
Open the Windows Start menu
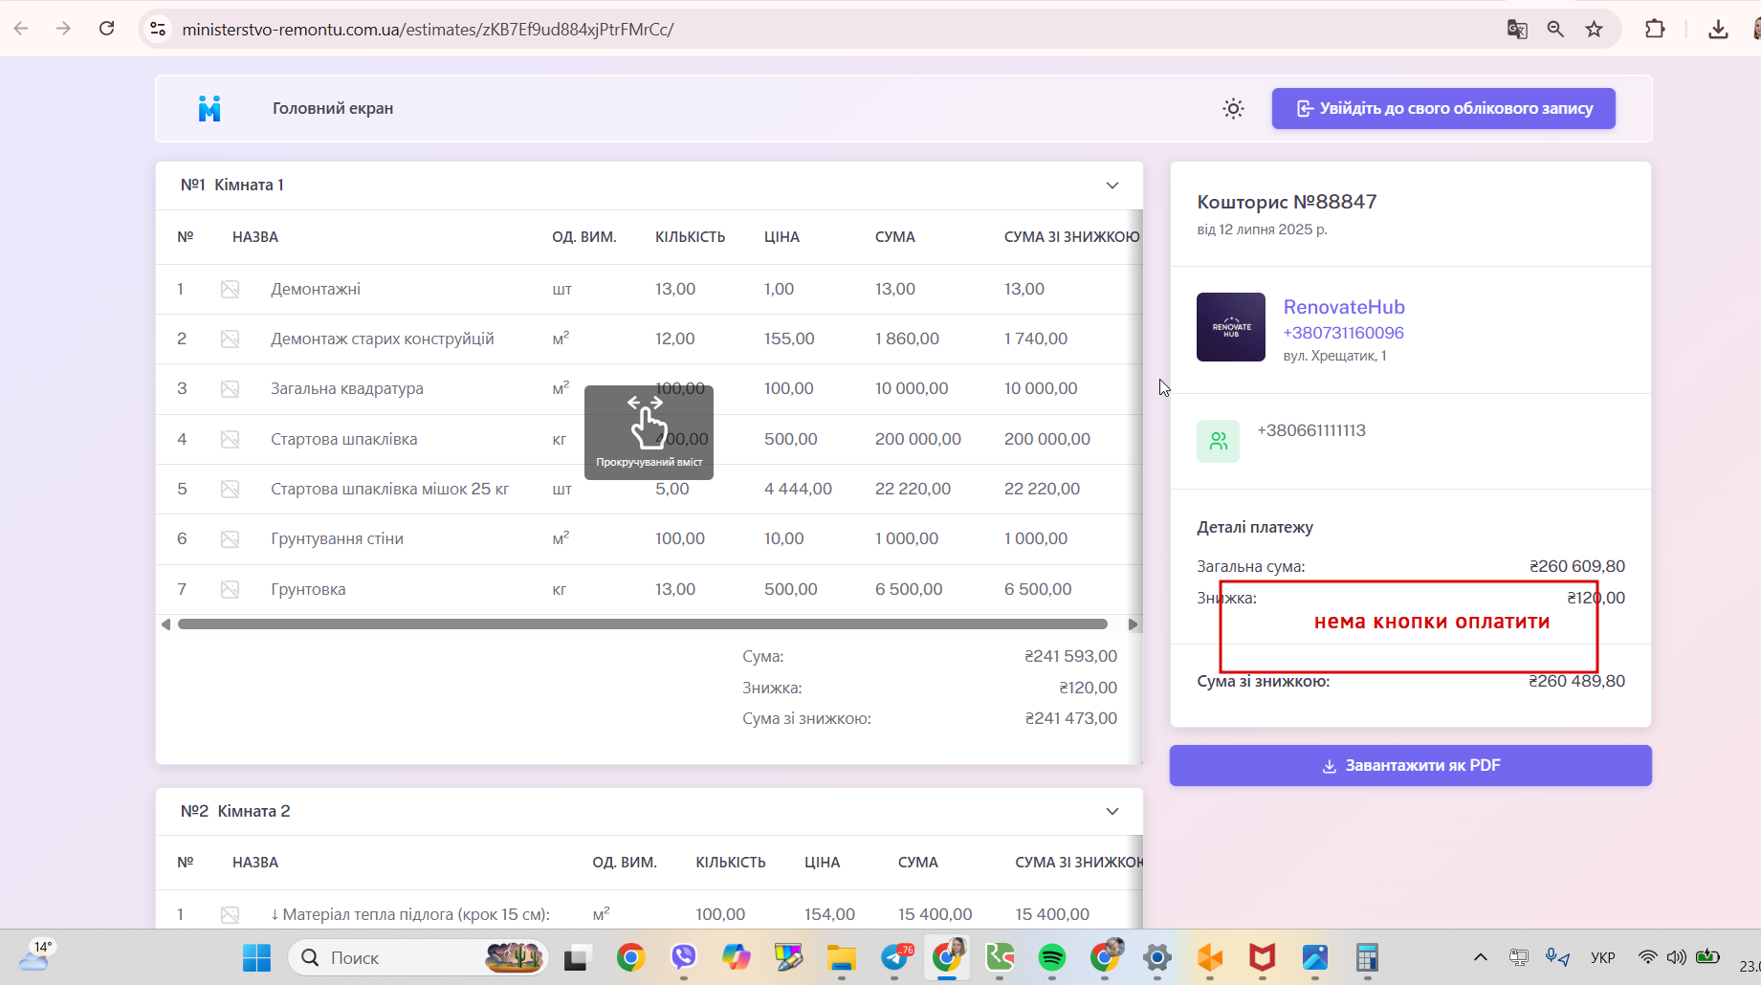click(x=256, y=957)
